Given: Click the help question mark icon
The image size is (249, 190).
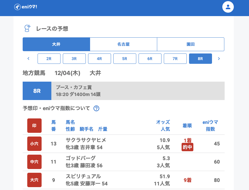Looking at the screenshot, I should click(96, 108).
